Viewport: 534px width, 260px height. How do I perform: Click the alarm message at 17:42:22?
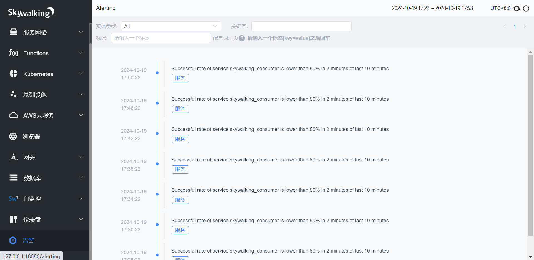click(280, 129)
